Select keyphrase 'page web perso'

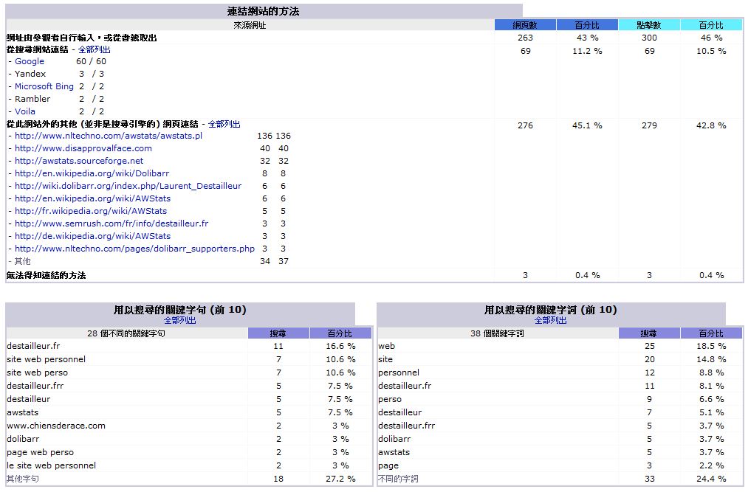(41, 452)
